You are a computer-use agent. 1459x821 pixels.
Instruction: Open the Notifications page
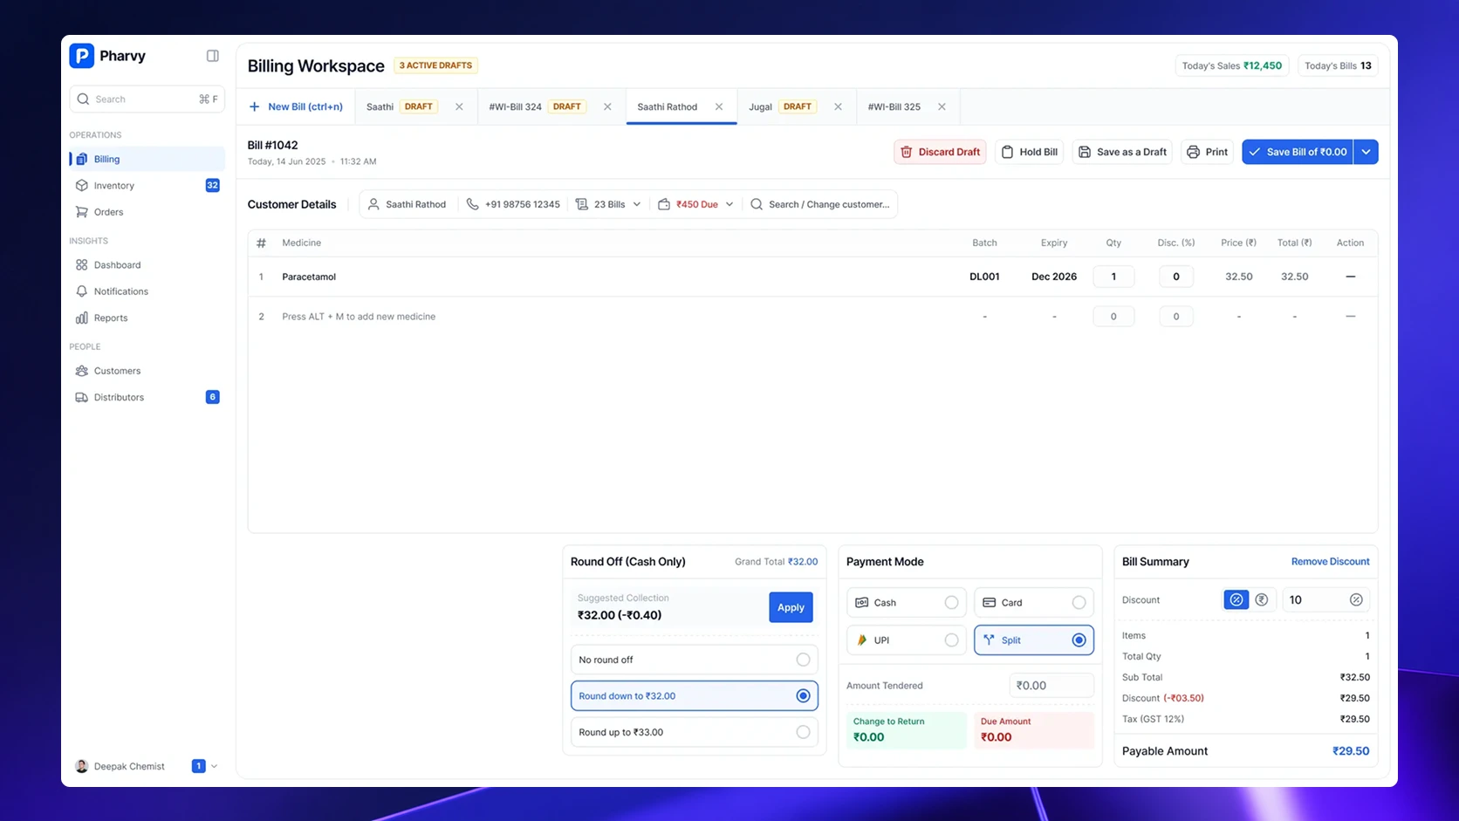click(147, 291)
